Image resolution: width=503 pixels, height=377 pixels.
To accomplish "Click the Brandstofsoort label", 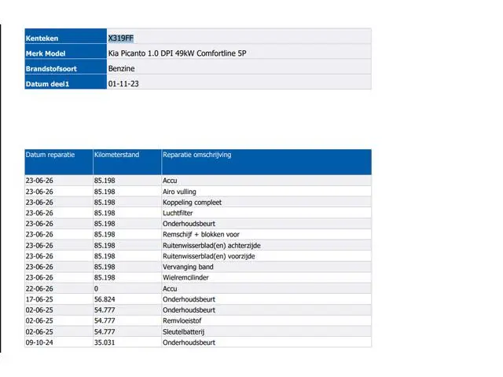I will (x=51, y=68).
